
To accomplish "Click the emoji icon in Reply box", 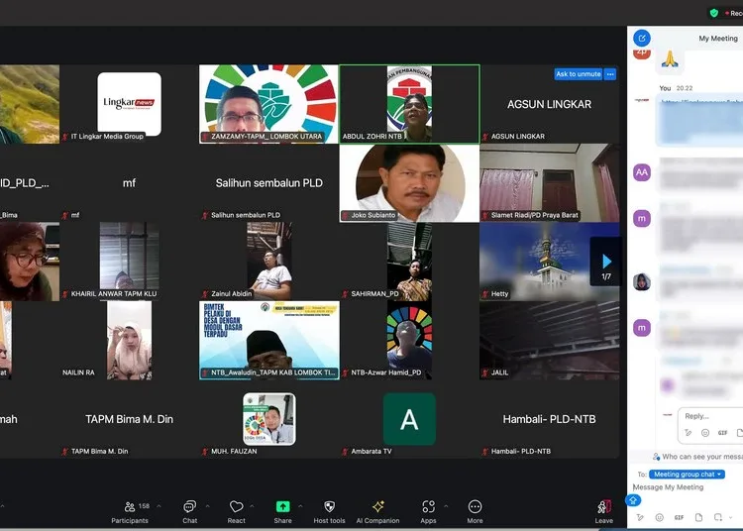I will 705,433.
